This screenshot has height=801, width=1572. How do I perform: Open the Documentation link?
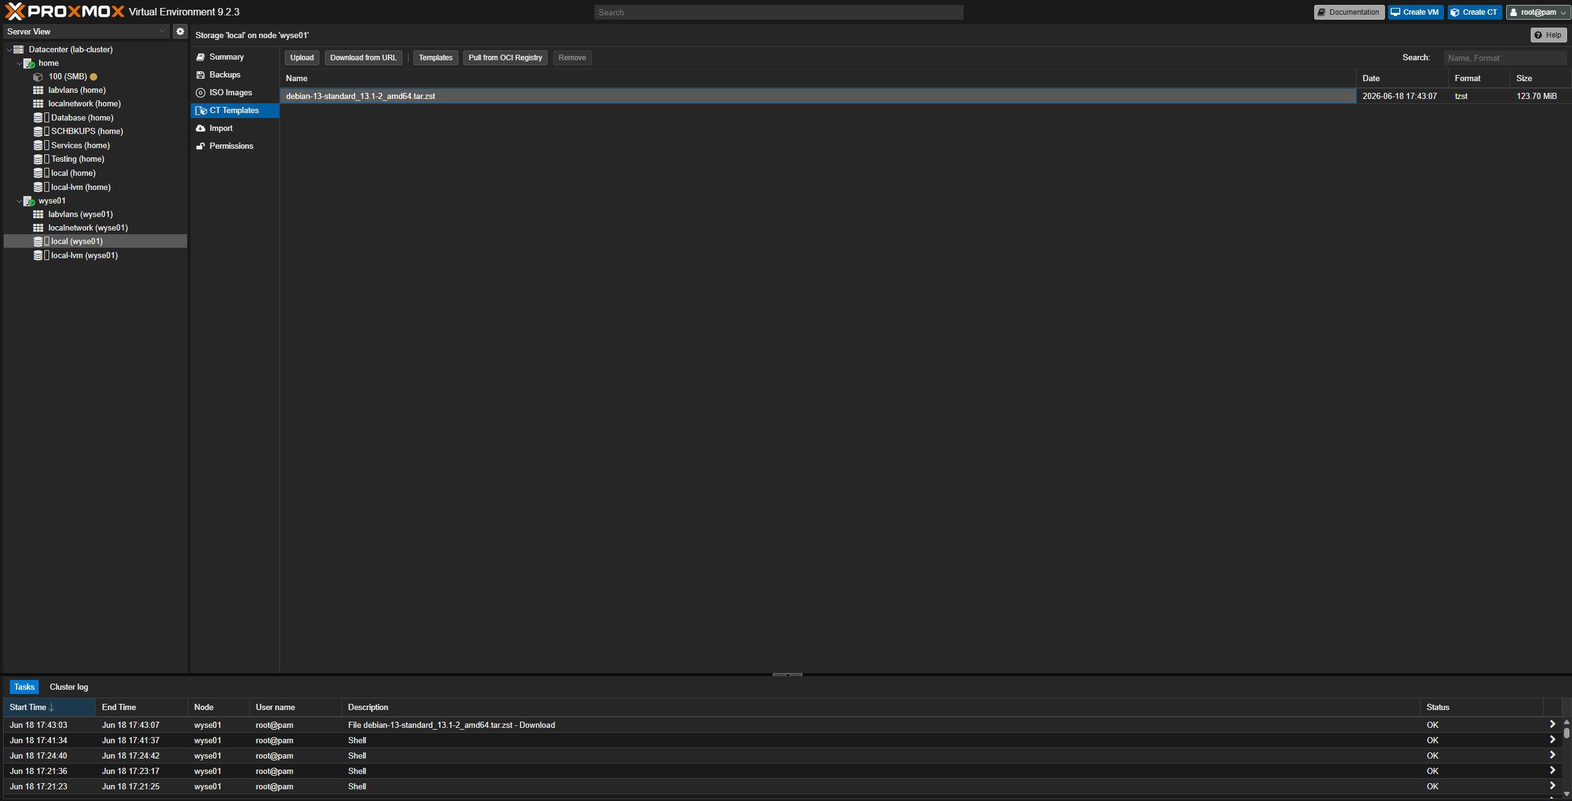click(x=1349, y=12)
